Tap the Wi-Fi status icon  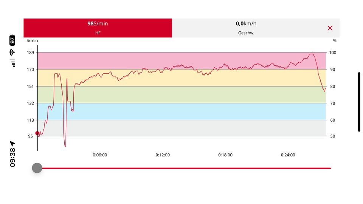(x=12, y=52)
